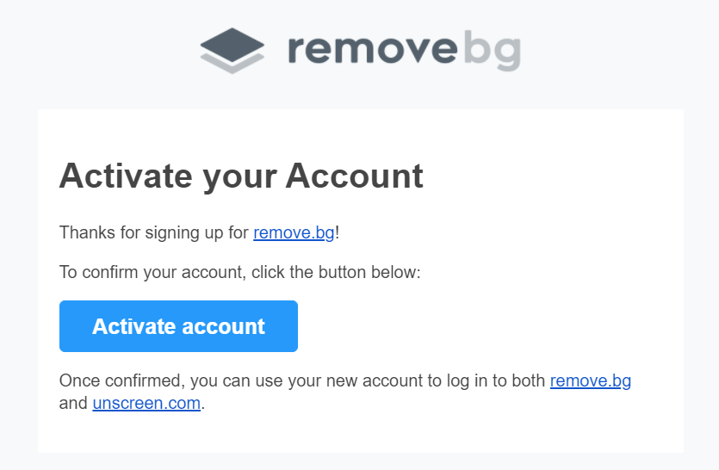Click the blue Activate account button
This screenshot has height=470, width=719.
tap(178, 326)
